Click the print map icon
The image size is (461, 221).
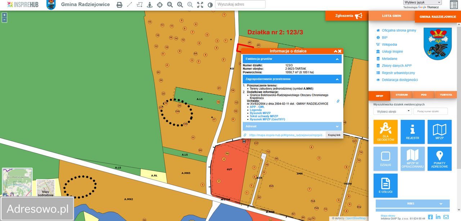pos(119,5)
